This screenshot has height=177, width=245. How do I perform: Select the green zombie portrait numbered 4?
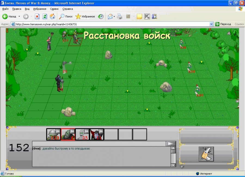[x=68, y=134]
